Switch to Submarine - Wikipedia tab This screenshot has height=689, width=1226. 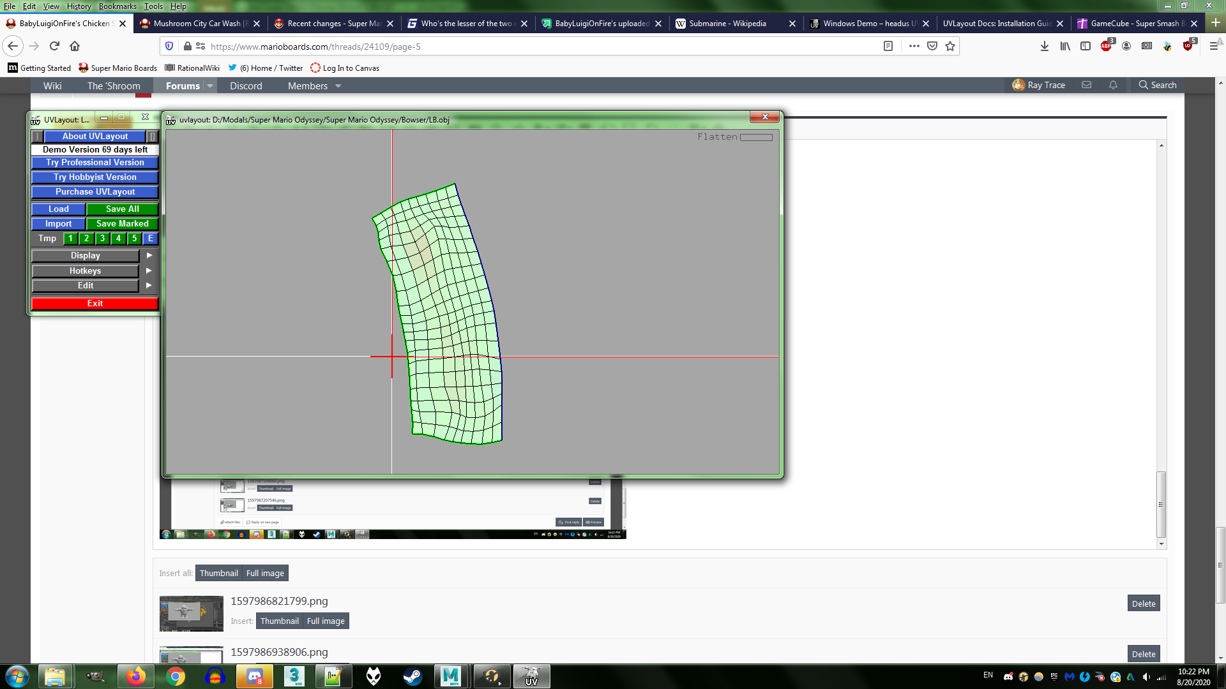(736, 24)
